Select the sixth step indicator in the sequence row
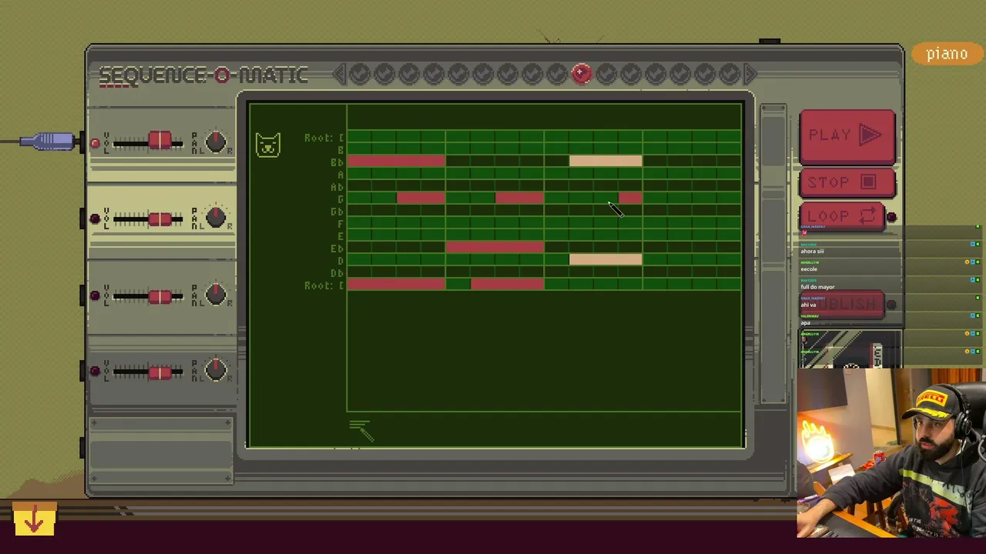Viewport: 986px width, 554px height. [483, 74]
